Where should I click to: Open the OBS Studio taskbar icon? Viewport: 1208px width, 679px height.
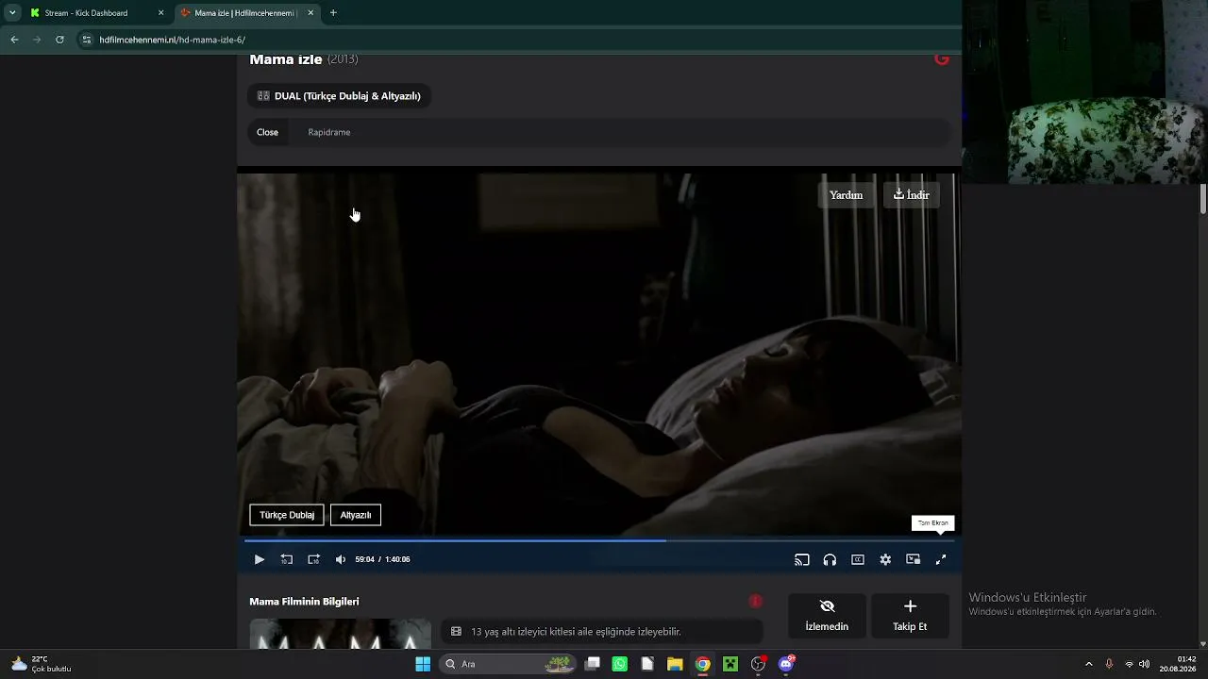tap(758, 664)
